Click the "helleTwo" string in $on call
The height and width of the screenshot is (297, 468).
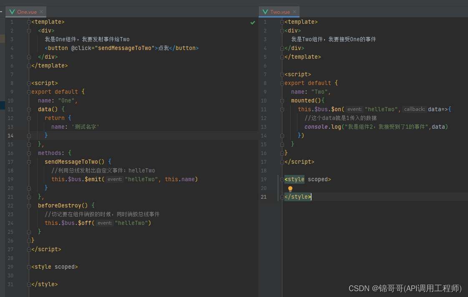pos(381,109)
